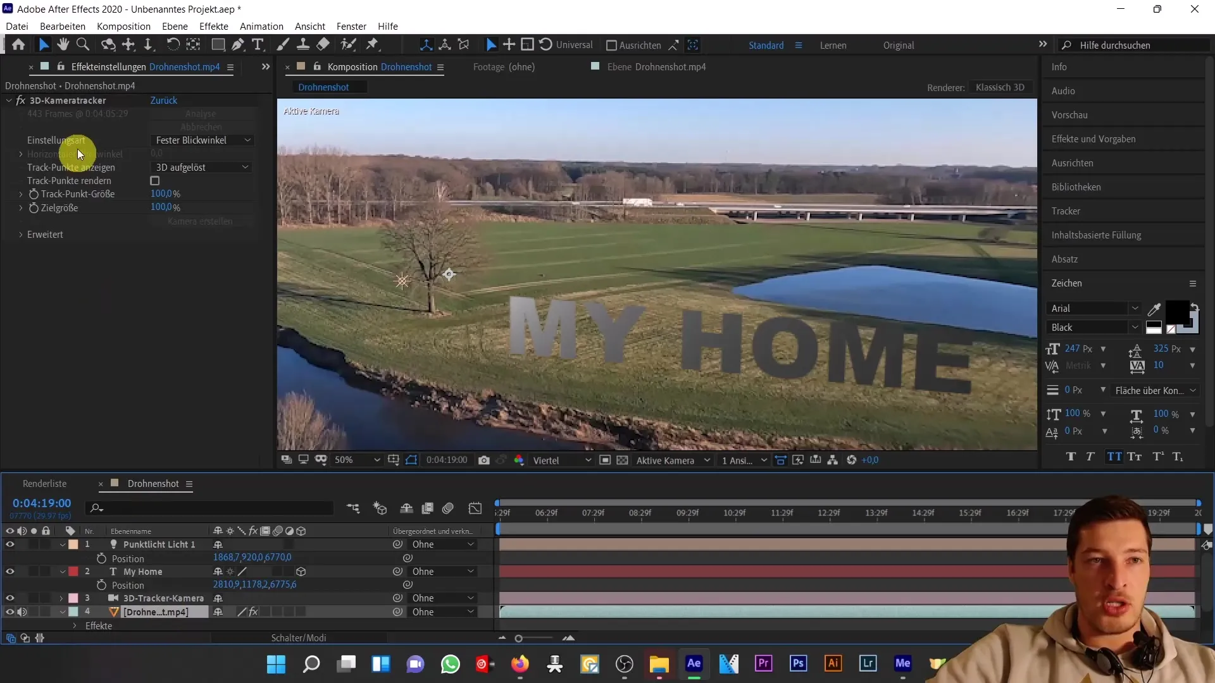The height and width of the screenshot is (683, 1215).
Task: Click the Kamera erstellen button
Action: pyautogui.click(x=199, y=221)
